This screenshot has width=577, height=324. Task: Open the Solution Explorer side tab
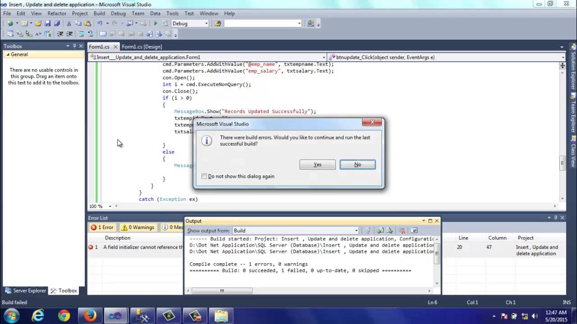(573, 67)
